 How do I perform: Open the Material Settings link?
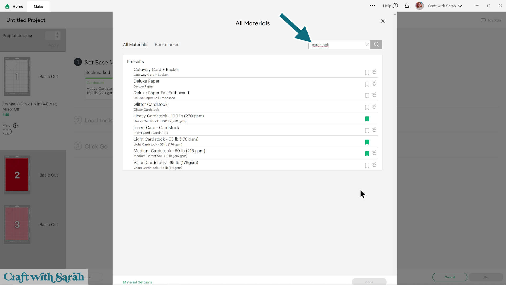tap(137, 282)
